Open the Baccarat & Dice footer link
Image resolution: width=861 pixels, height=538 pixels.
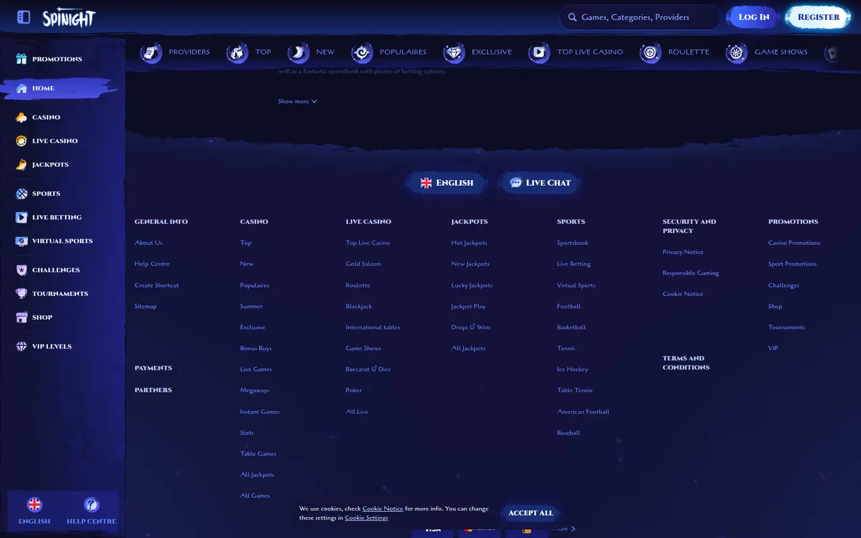click(368, 369)
